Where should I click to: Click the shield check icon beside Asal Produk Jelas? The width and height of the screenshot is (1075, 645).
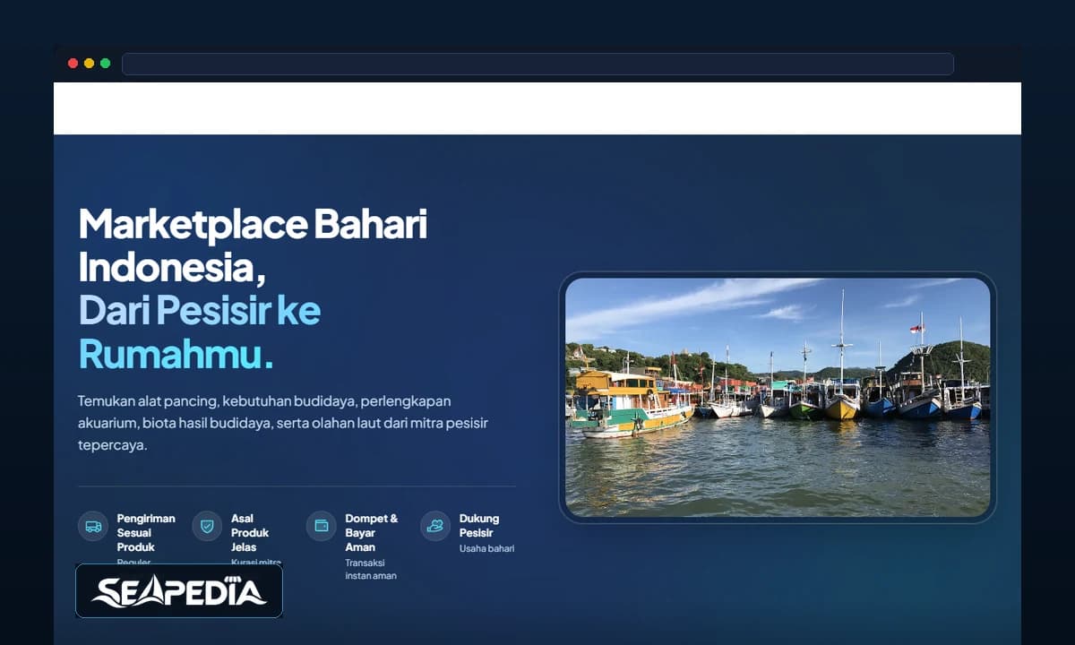207,526
